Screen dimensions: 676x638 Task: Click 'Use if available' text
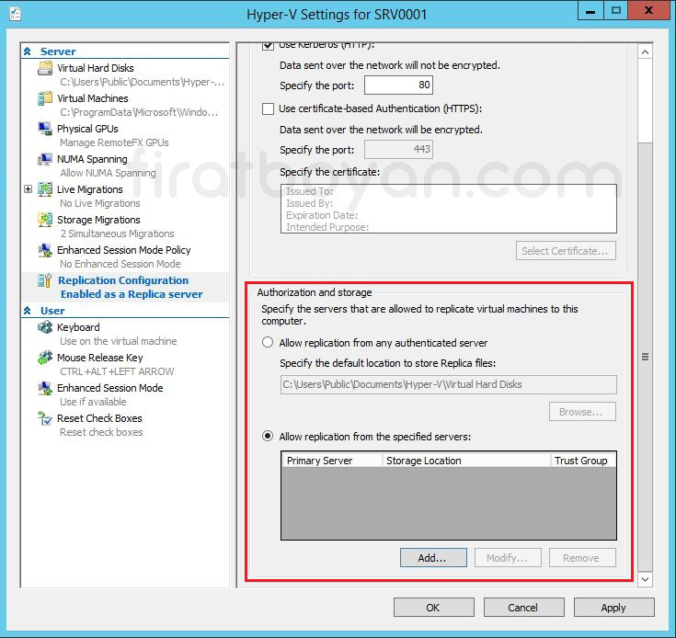[93, 402]
